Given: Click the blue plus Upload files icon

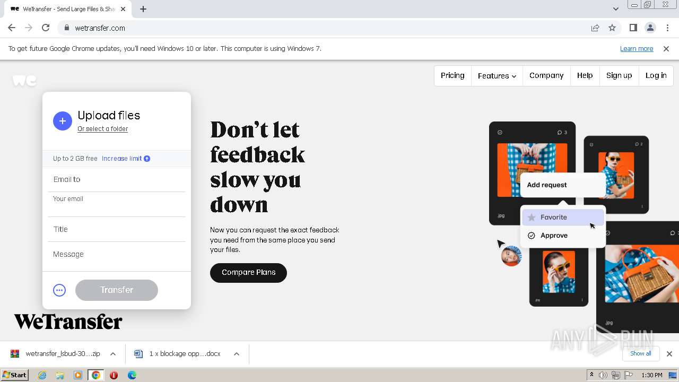Looking at the screenshot, I should click(x=62, y=121).
